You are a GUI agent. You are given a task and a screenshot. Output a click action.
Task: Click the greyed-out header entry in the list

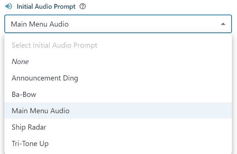[54, 46]
